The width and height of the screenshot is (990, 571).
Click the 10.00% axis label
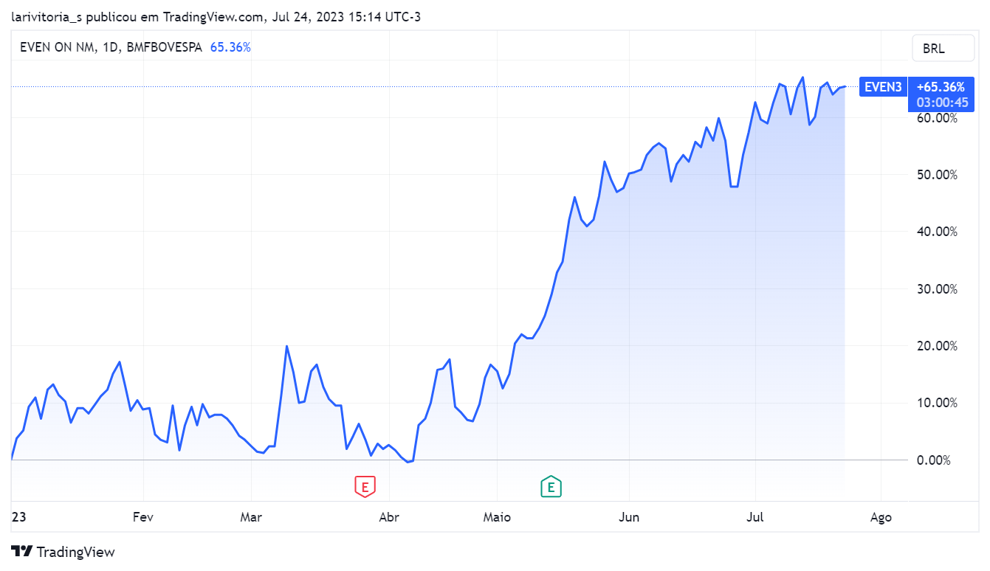click(935, 403)
